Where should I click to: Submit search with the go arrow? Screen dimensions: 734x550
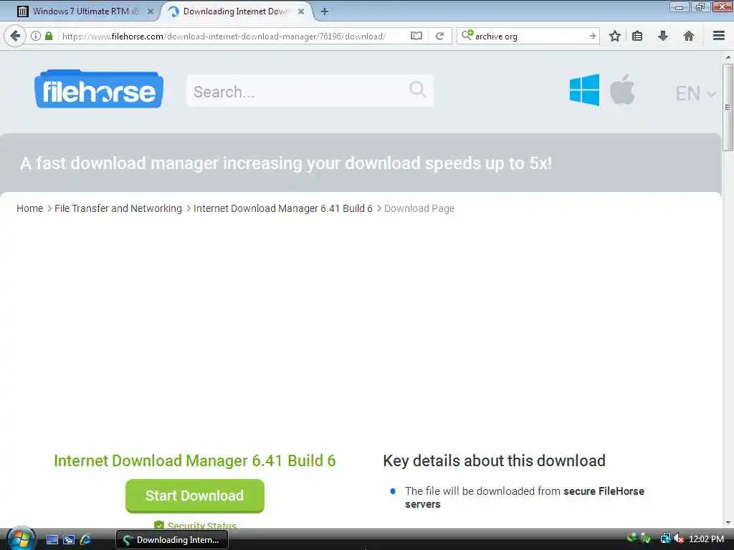pyautogui.click(x=592, y=36)
